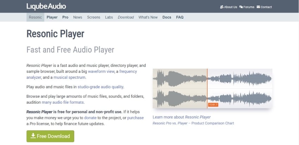Click the Liqube Audio logo
The height and width of the screenshot is (145, 299).
[46, 7]
